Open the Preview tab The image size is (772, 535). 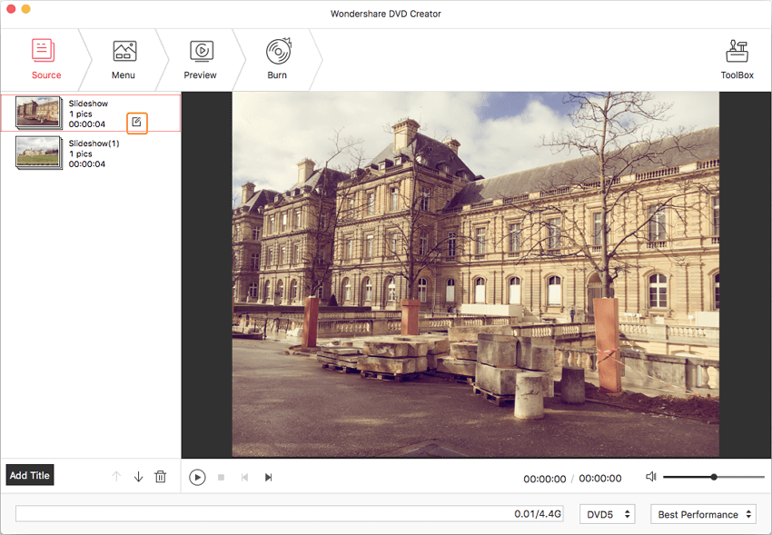[201, 59]
